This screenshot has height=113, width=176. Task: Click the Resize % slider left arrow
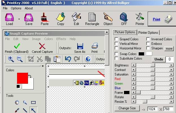tap(134, 102)
